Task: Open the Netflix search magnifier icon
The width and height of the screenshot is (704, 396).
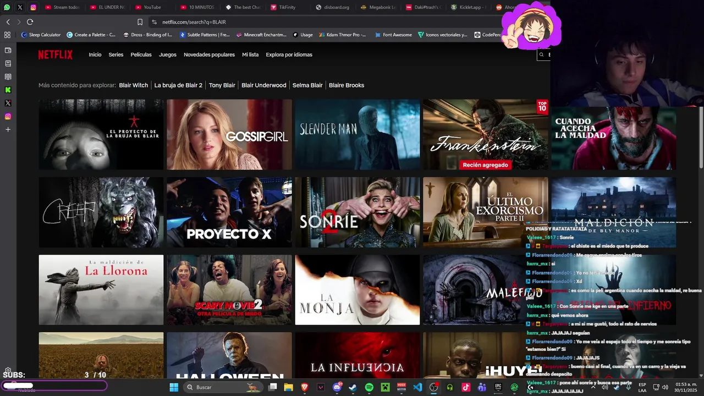Action: [x=541, y=54]
